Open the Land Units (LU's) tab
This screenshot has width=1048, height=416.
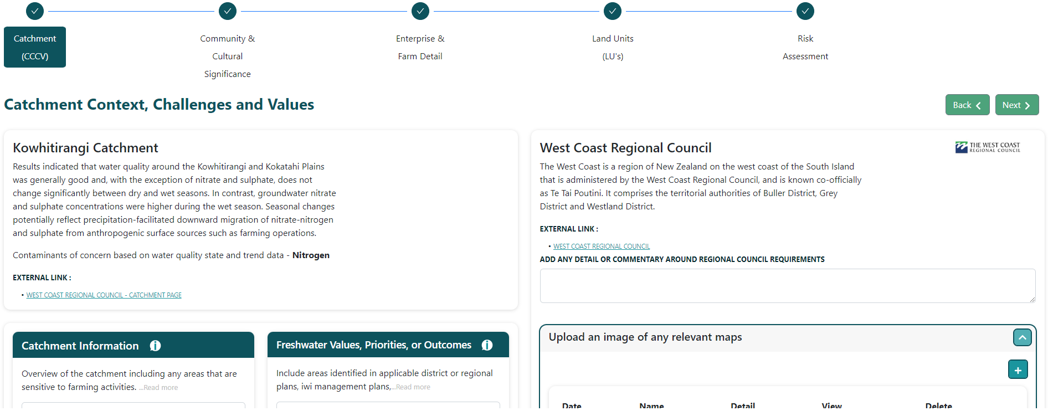click(613, 47)
